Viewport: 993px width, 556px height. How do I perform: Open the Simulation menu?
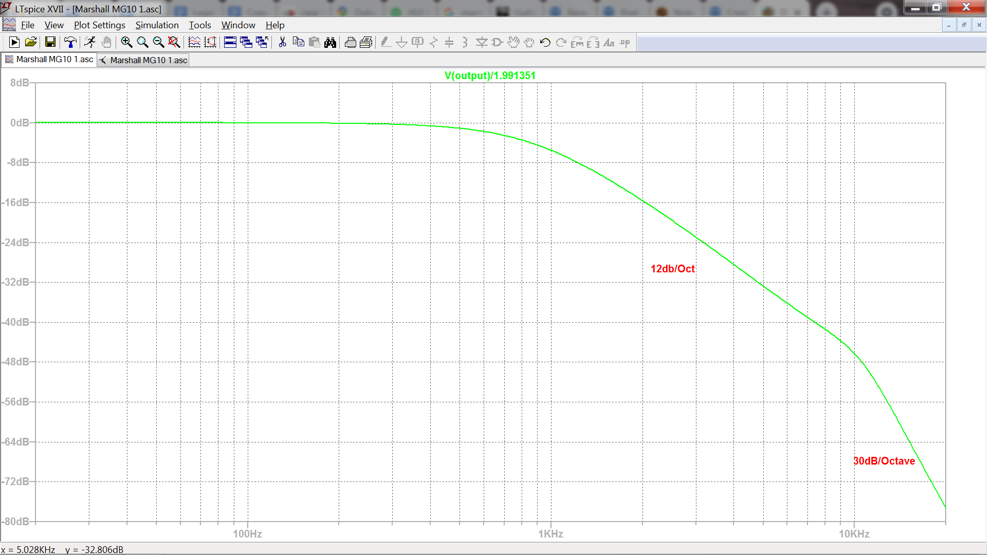pos(157,25)
